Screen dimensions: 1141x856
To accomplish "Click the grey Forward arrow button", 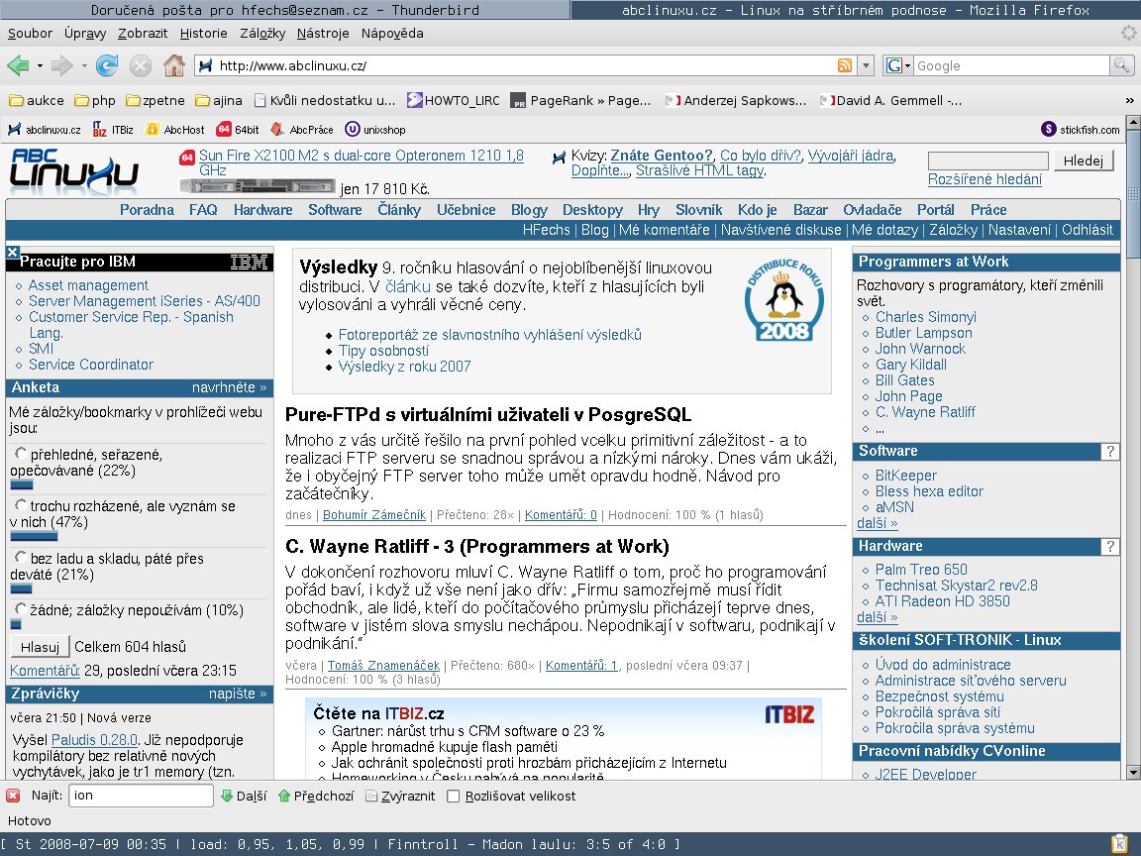I will click(x=61, y=66).
